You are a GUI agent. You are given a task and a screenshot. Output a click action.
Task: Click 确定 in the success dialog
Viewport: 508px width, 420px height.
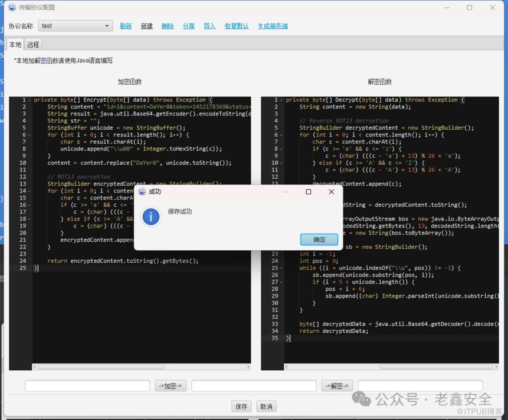pyautogui.click(x=319, y=239)
